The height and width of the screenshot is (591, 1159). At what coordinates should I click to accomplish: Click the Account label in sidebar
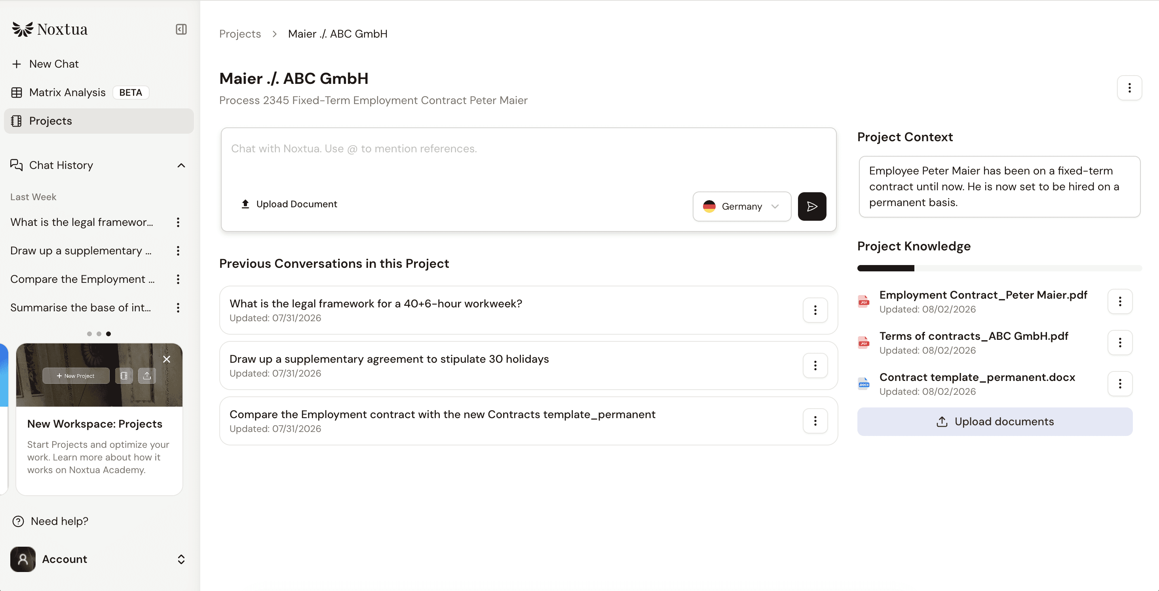pyautogui.click(x=65, y=559)
